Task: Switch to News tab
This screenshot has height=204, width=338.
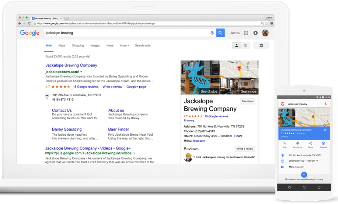Action: click(110, 45)
